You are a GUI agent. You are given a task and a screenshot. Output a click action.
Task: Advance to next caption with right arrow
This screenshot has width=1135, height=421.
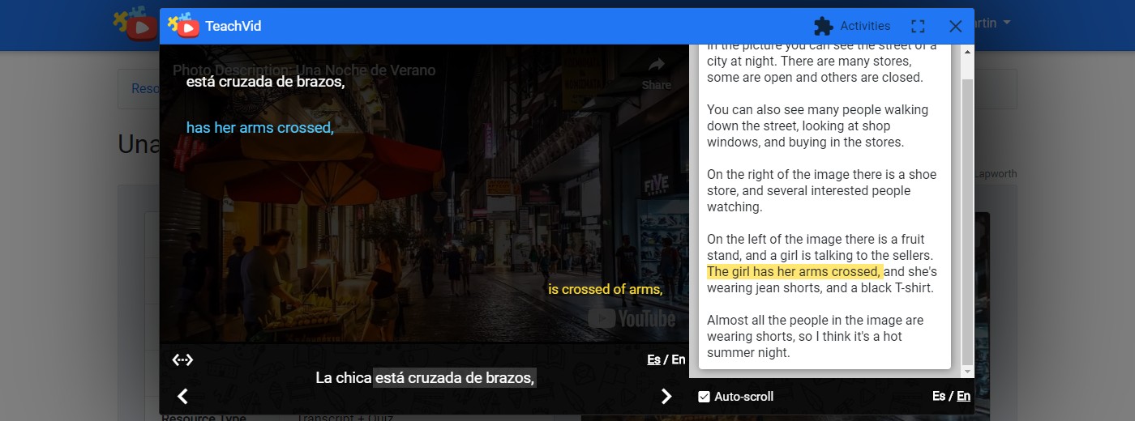[666, 396]
